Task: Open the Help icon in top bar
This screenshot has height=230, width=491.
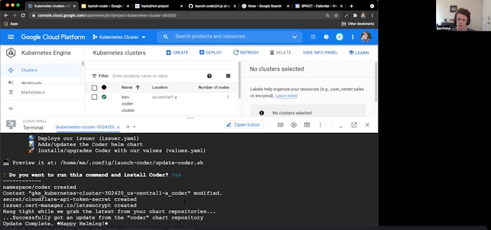Action: tap(326, 37)
